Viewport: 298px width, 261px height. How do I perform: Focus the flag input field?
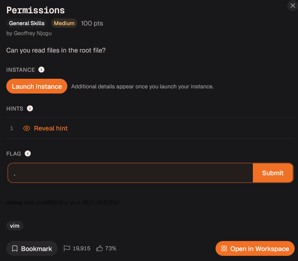pyautogui.click(x=131, y=173)
